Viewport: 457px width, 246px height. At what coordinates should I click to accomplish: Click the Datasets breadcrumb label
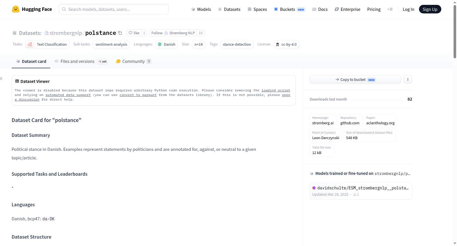(30, 33)
